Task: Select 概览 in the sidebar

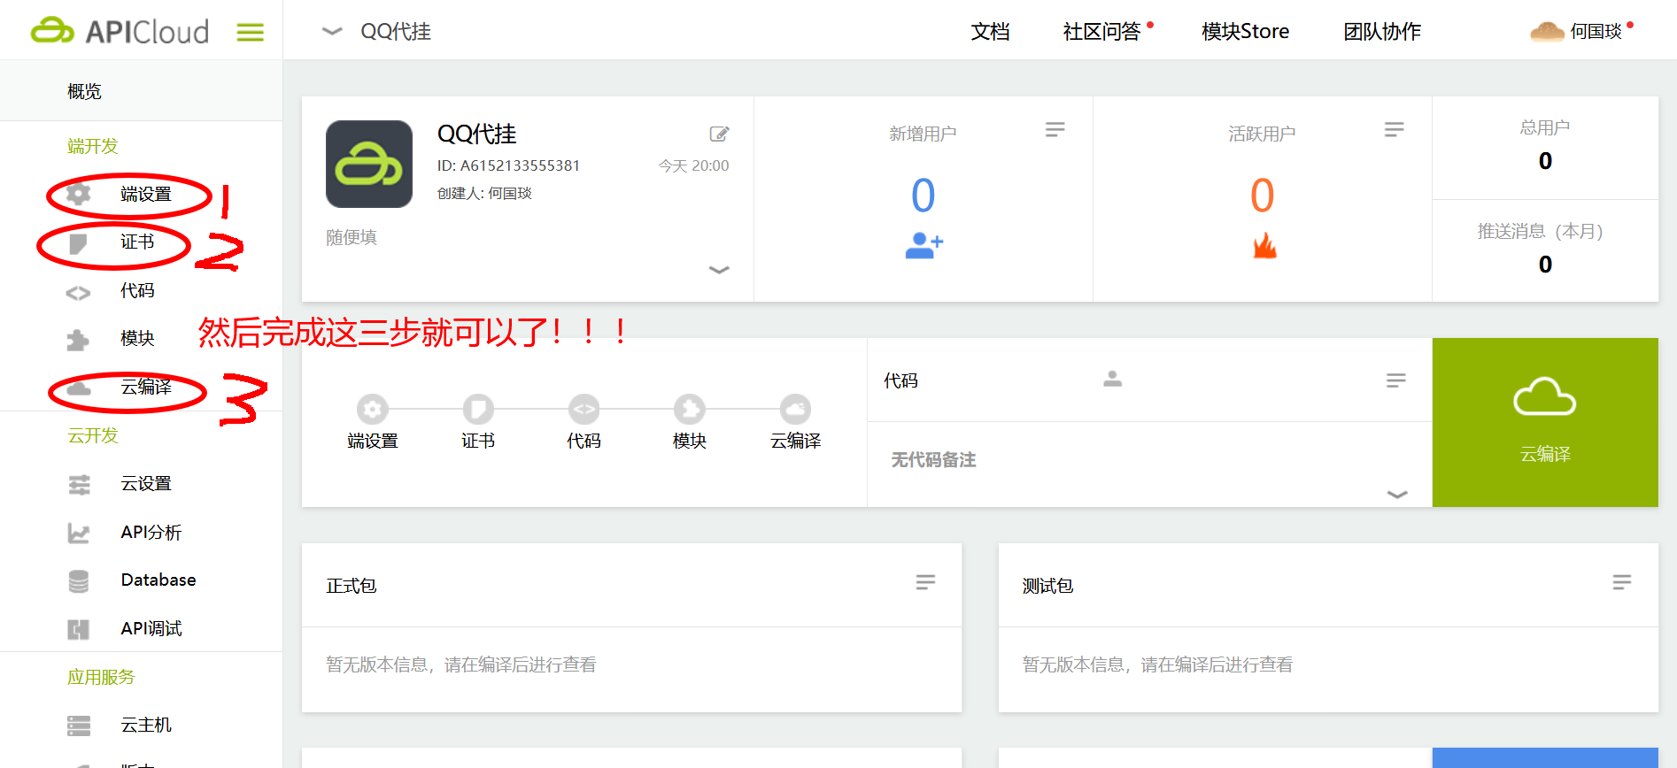Action: pos(84,91)
